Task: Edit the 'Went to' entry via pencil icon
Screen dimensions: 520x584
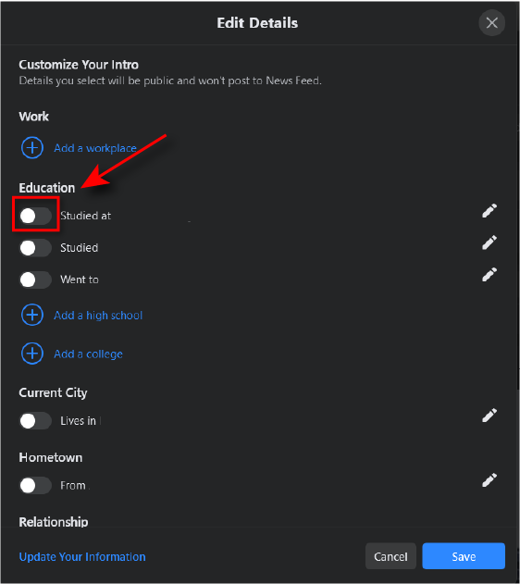Action: click(489, 275)
